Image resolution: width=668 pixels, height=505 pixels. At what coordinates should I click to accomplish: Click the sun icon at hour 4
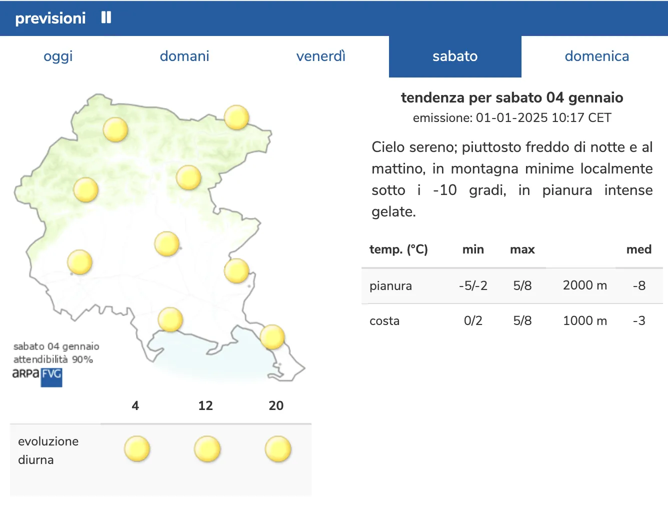coord(136,448)
